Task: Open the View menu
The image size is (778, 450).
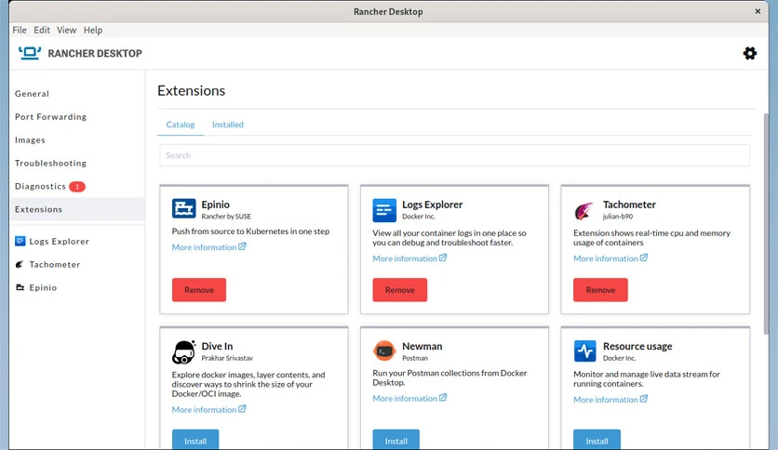Action: pos(66,31)
